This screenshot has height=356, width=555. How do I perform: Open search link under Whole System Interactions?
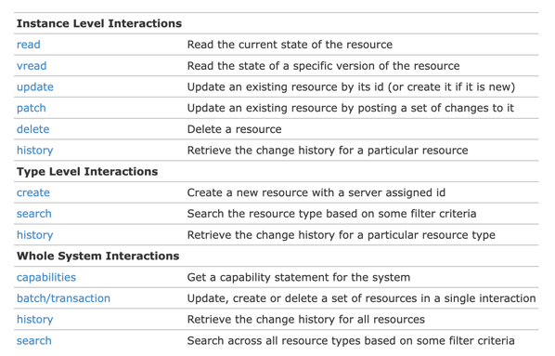(34, 341)
